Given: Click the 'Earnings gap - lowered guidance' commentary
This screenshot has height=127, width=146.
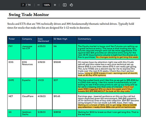Looking at the screenshot, I should point(108,102).
